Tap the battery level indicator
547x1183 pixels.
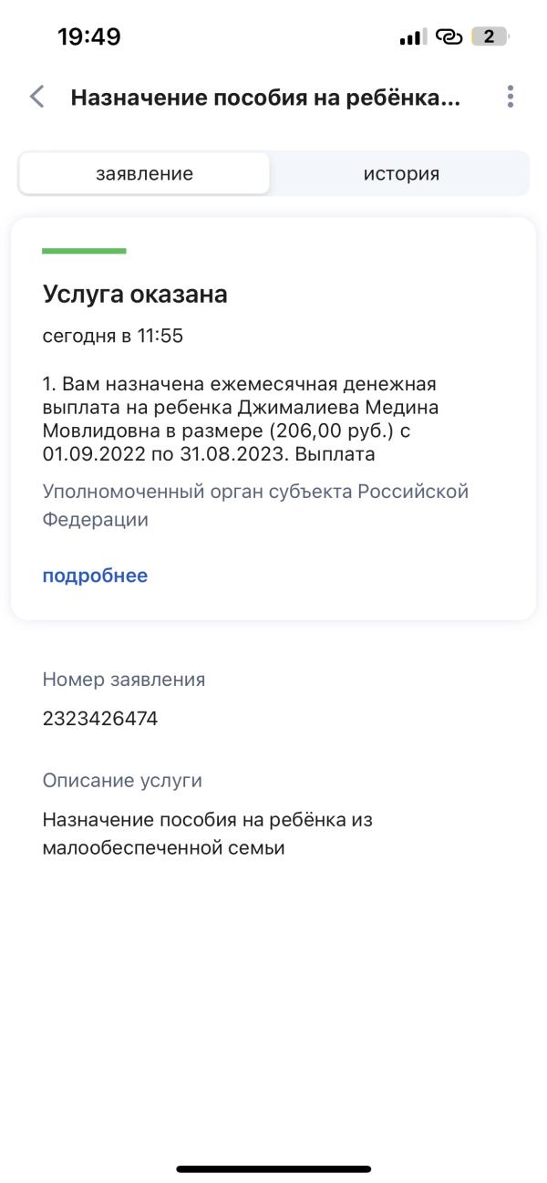pyautogui.click(x=490, y=37)
